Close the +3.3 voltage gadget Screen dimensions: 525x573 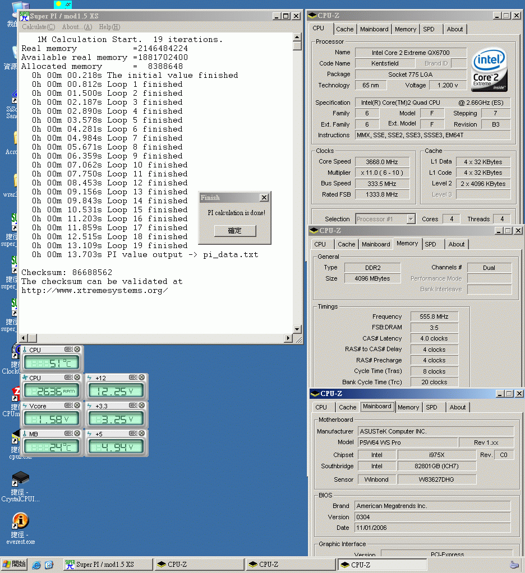(141, 406)
